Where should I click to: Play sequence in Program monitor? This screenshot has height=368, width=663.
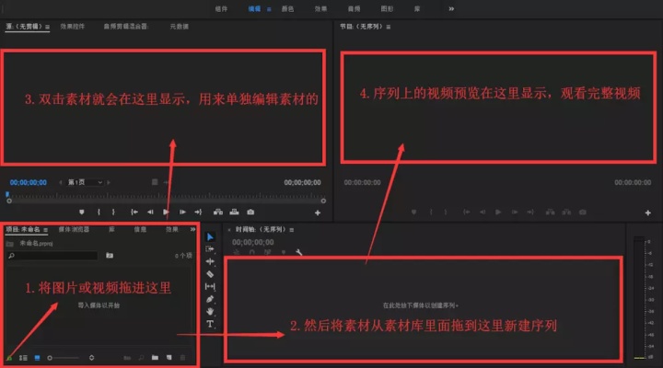point(498,213)
